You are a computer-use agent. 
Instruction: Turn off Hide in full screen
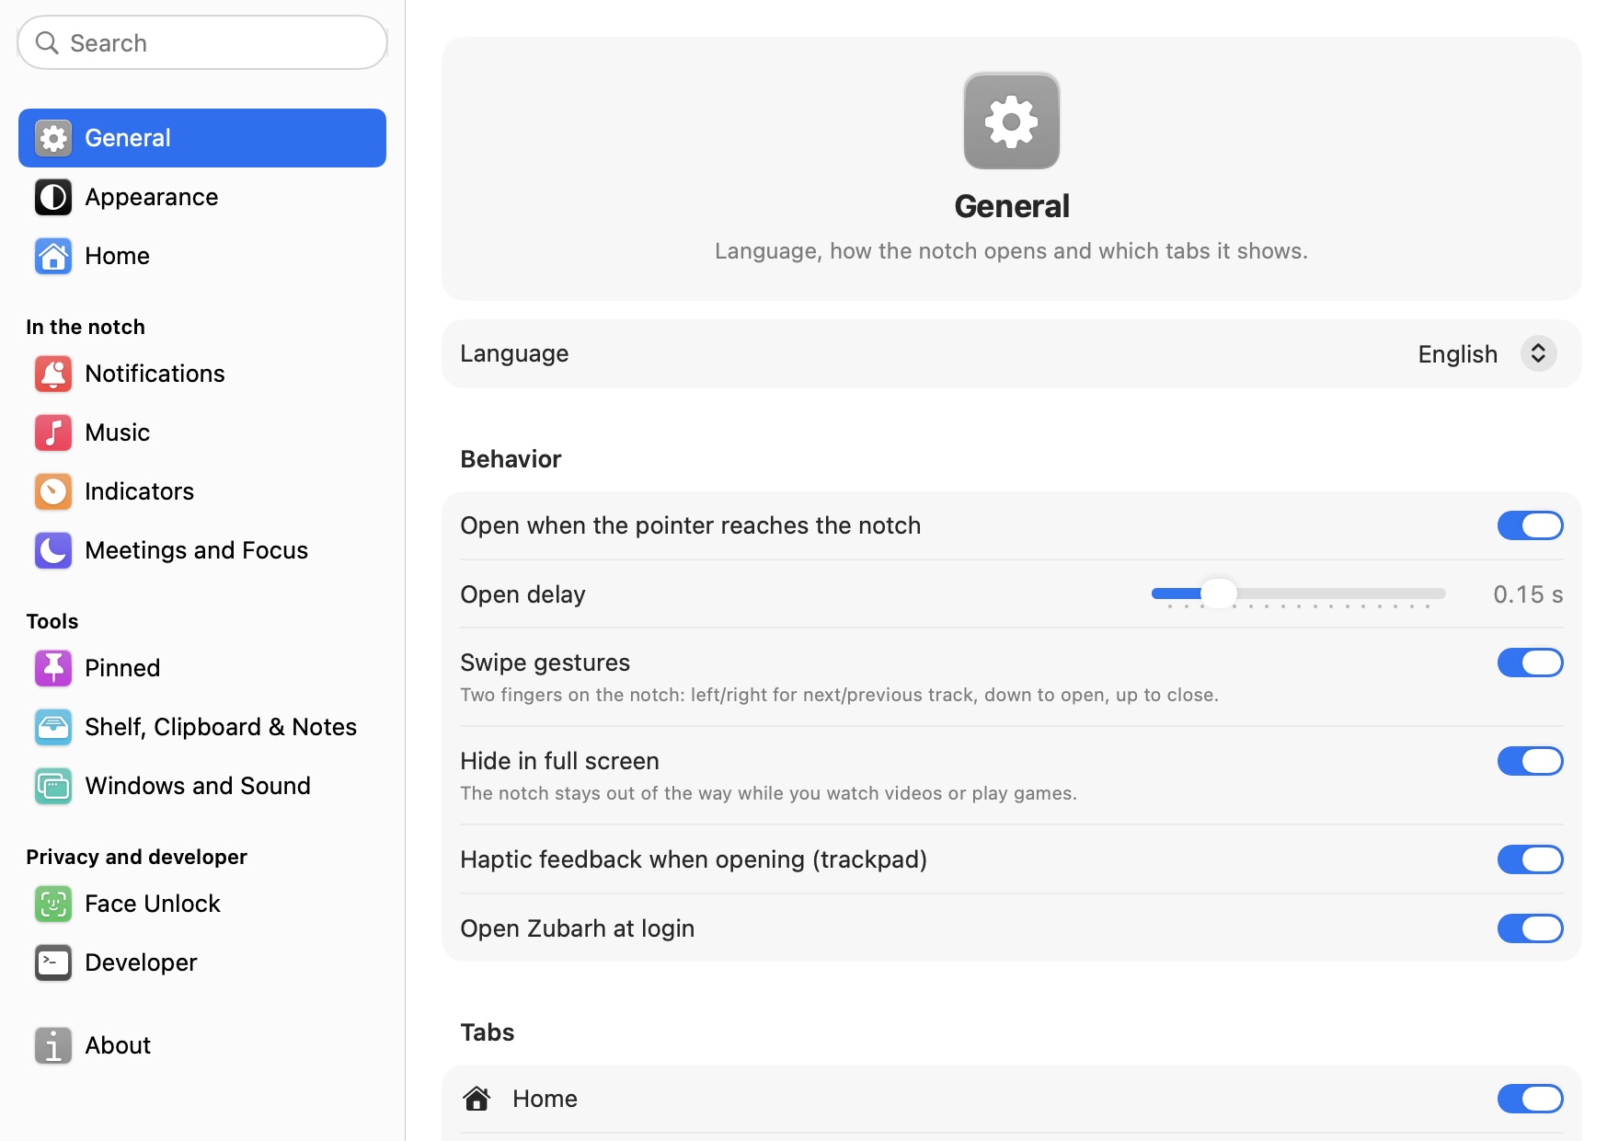pos(1530,761)
